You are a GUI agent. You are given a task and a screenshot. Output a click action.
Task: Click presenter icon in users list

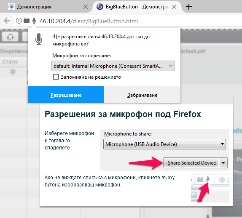pos(13,72)
